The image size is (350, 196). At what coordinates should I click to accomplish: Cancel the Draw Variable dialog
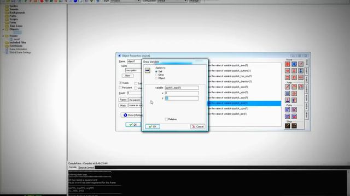point(198,126)
